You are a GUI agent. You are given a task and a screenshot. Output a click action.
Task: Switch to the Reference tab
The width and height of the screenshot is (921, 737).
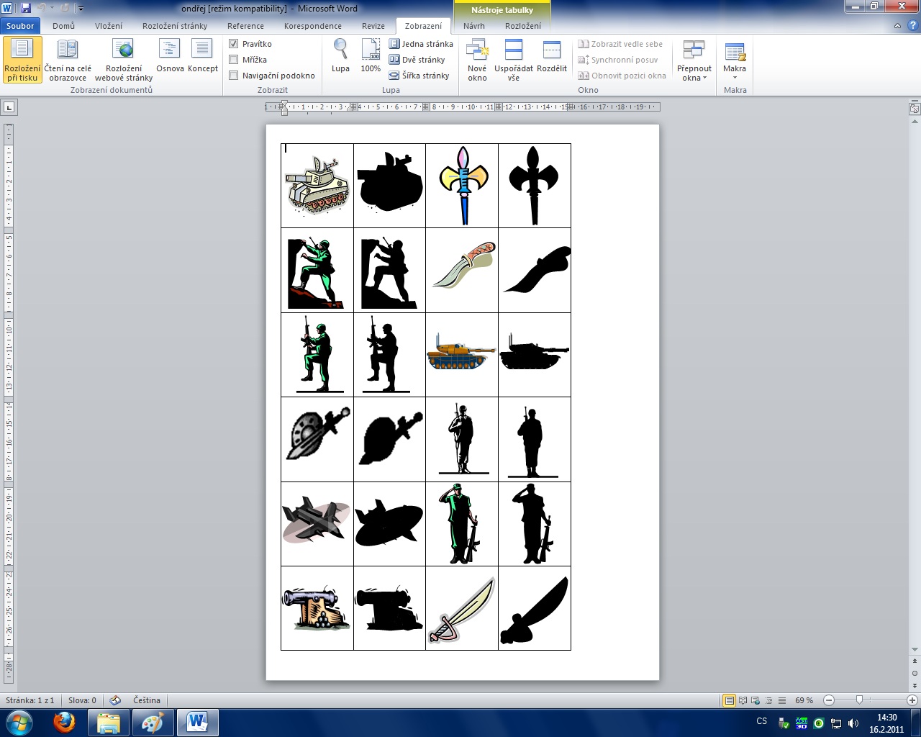[x=245, y=26]
